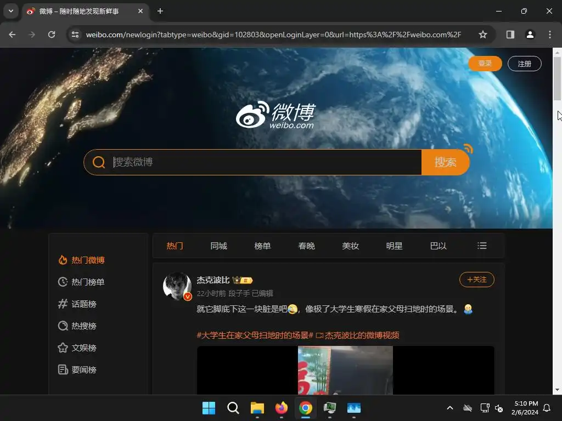This screenshot has width=562, height=421.
Task: Open Chrome's three-dot menu
Action: 550,35
